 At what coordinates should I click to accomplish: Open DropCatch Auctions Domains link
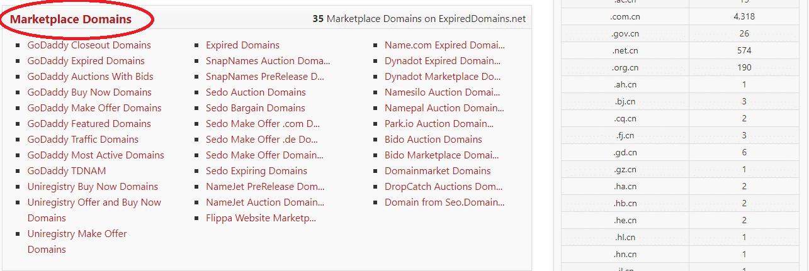(443, 187)
